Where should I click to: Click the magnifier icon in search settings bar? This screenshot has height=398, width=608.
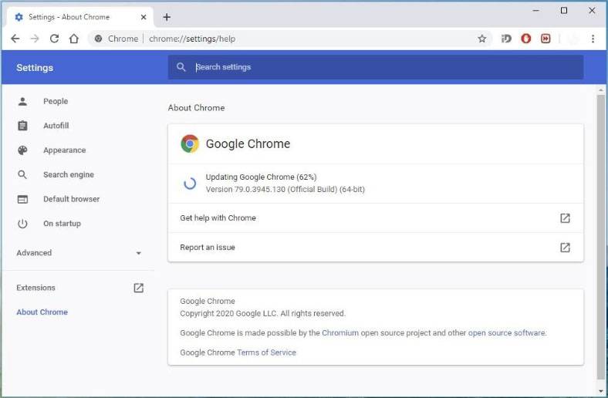pyautogui.click(x=181, y=67)
